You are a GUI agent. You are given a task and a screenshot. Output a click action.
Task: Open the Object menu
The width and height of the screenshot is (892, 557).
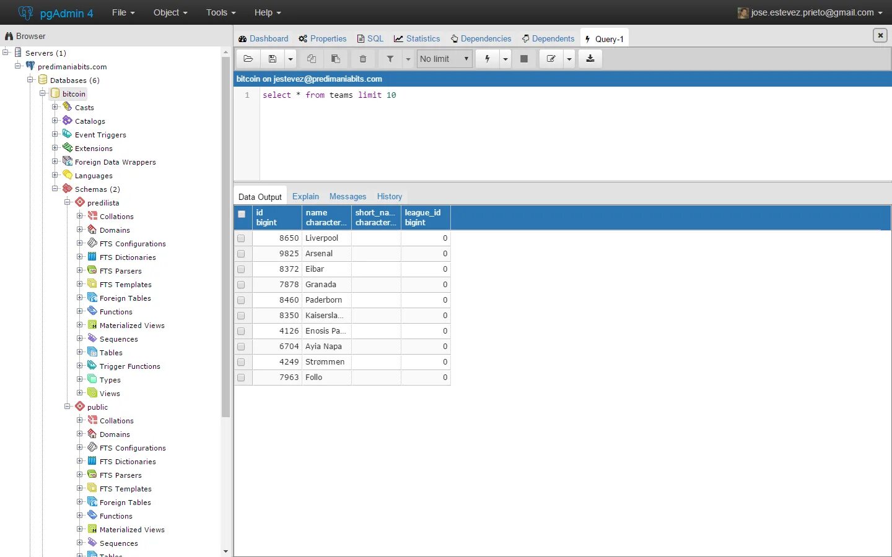click(170, 12)
